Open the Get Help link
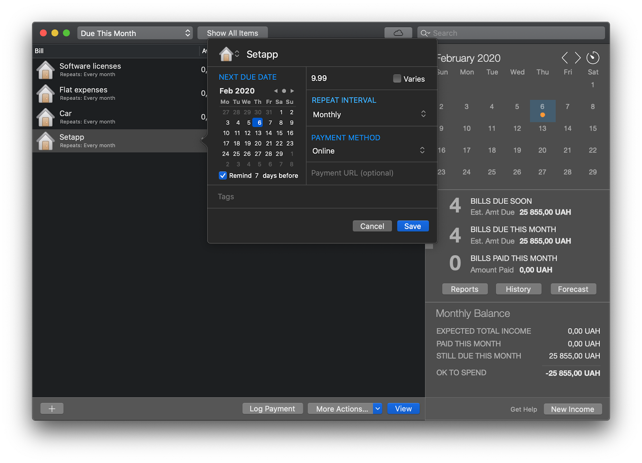This screenshot has height=463, width=642. pyautogui.click(x=523, y=409)
